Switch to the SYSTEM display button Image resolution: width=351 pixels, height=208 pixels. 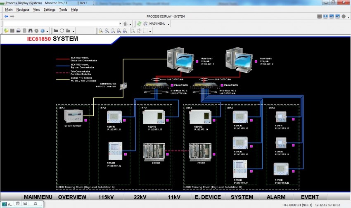tap(242, 197)
